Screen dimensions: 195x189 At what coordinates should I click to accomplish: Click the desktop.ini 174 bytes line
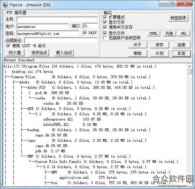32,71
